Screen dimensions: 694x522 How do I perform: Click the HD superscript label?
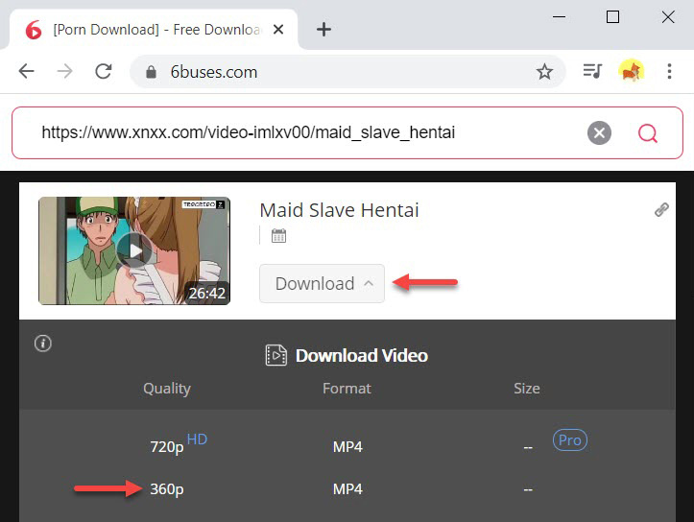pyautogui.click(x=197, y=439)
